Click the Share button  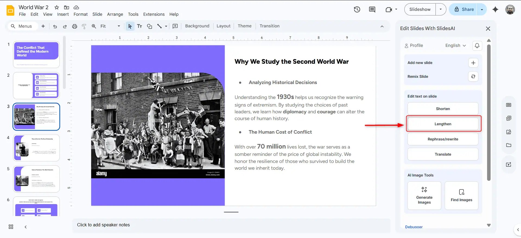(x=463, y=9)
